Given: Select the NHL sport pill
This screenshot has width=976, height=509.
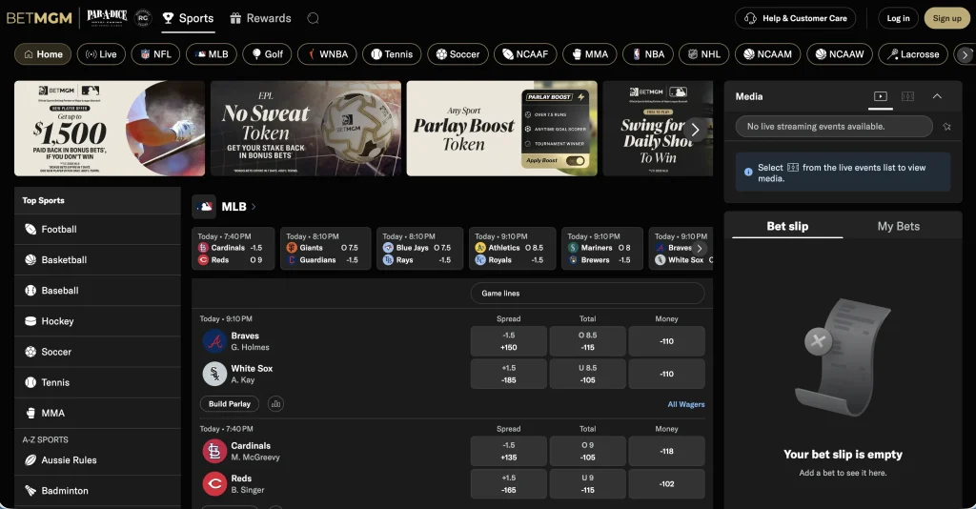Looking at the screenshot, I should [x=703, y=54].
